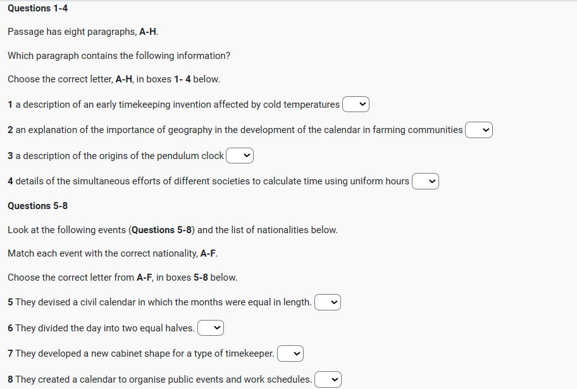
Task: Click question 2 text about farming communities
Action: pos(235,130)
